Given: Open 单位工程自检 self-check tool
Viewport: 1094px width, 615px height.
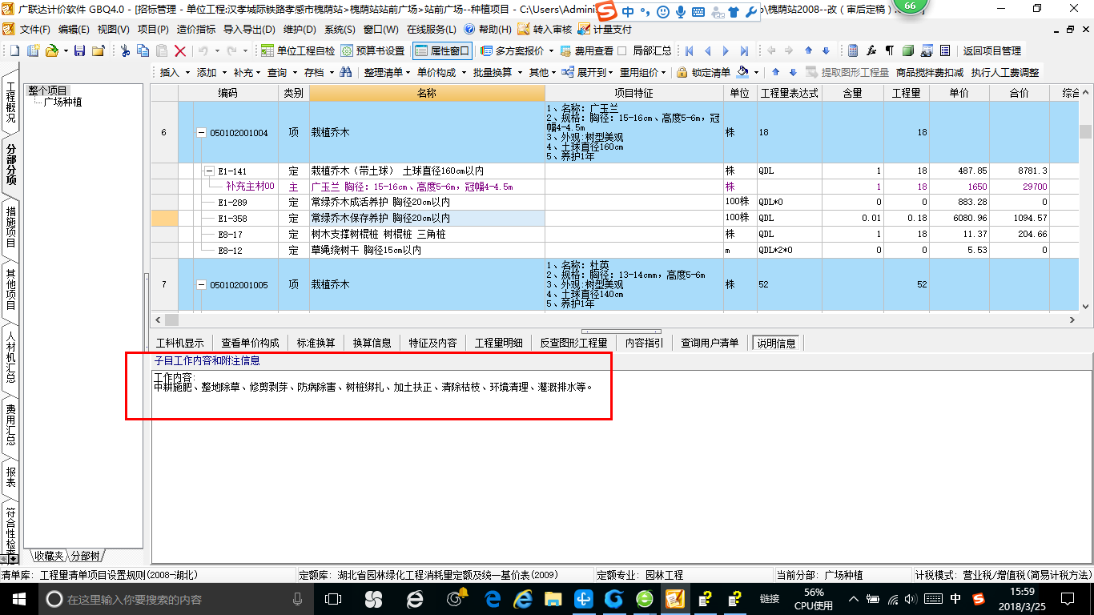Looking at the screenshot, I should [x=298, y=50].
